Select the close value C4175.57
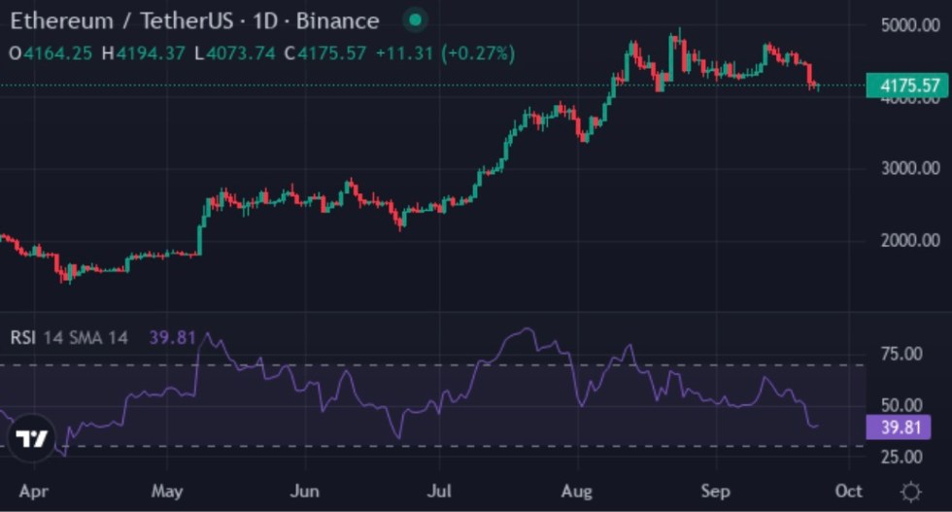The height and width of the screenshot is (512, 952). point(325,53)
